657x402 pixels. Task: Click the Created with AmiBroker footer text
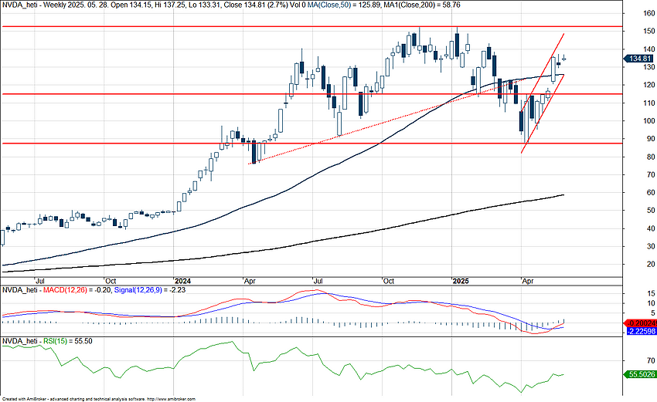[x=24, y=399]
